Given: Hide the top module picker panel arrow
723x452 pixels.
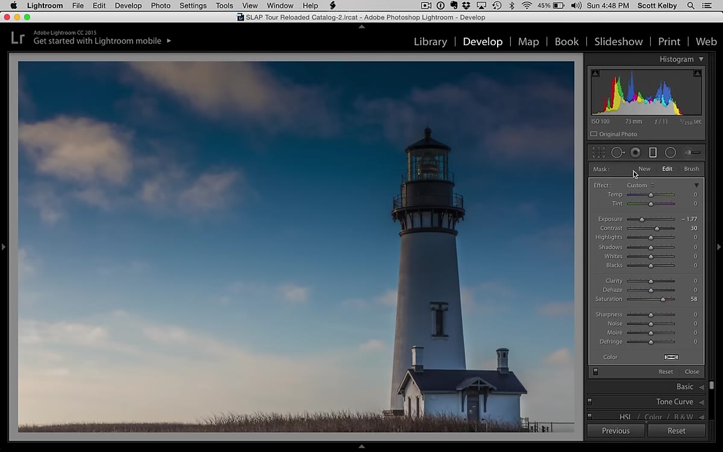Looking at the screenshot, I should coord(361,27).
